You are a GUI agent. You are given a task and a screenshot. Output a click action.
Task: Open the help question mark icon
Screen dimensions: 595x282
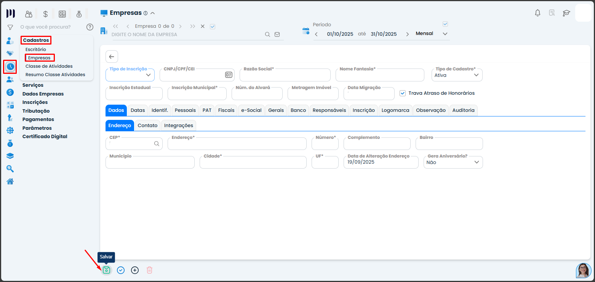[x=90, y=27]
